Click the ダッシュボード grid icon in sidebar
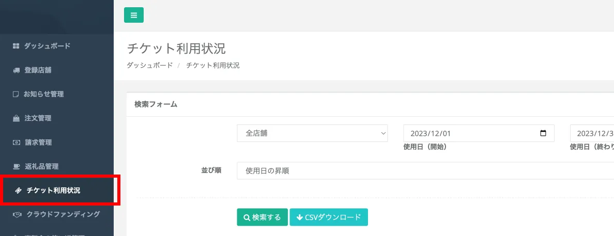 (16, 46)
